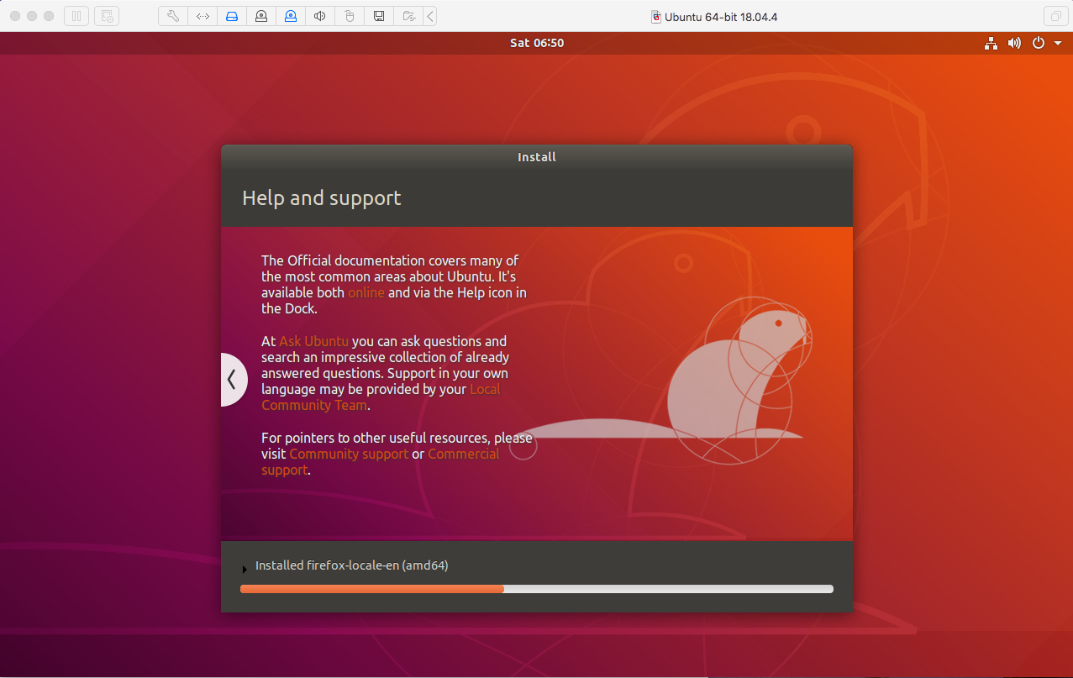The image size is (1073, 678).
Task: Open the Community support link
Action: [349, 454]
